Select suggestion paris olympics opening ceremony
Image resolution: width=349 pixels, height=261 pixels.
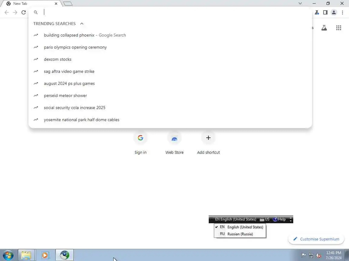[x=170, y=47]
